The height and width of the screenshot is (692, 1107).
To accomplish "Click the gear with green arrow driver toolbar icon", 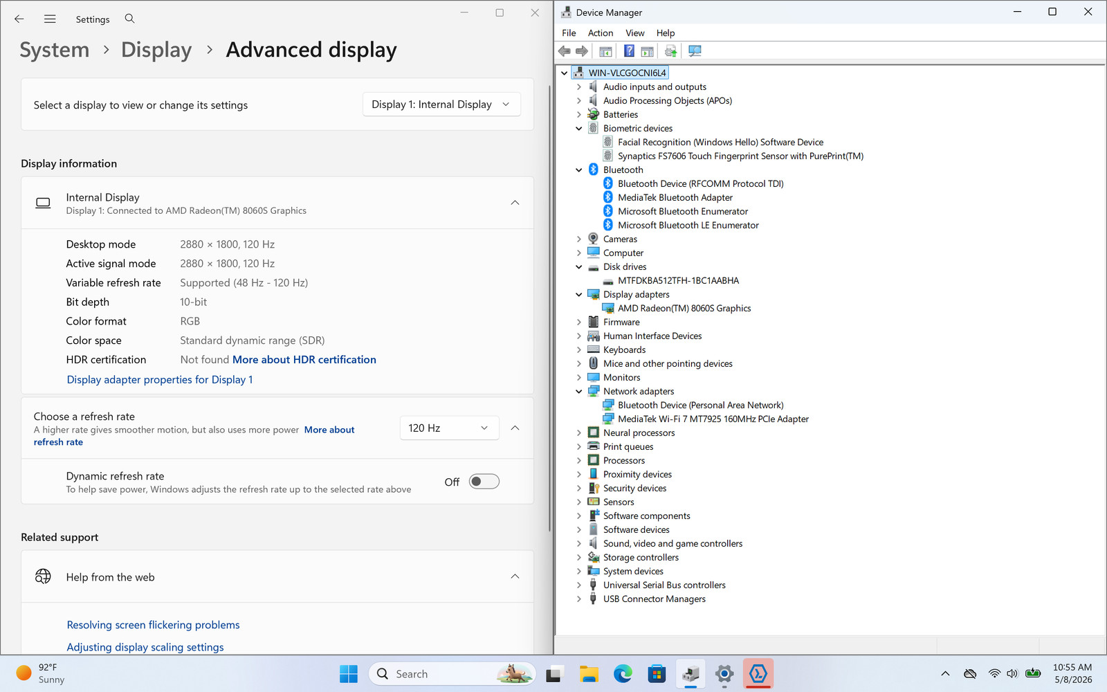I will pos(670,51).
